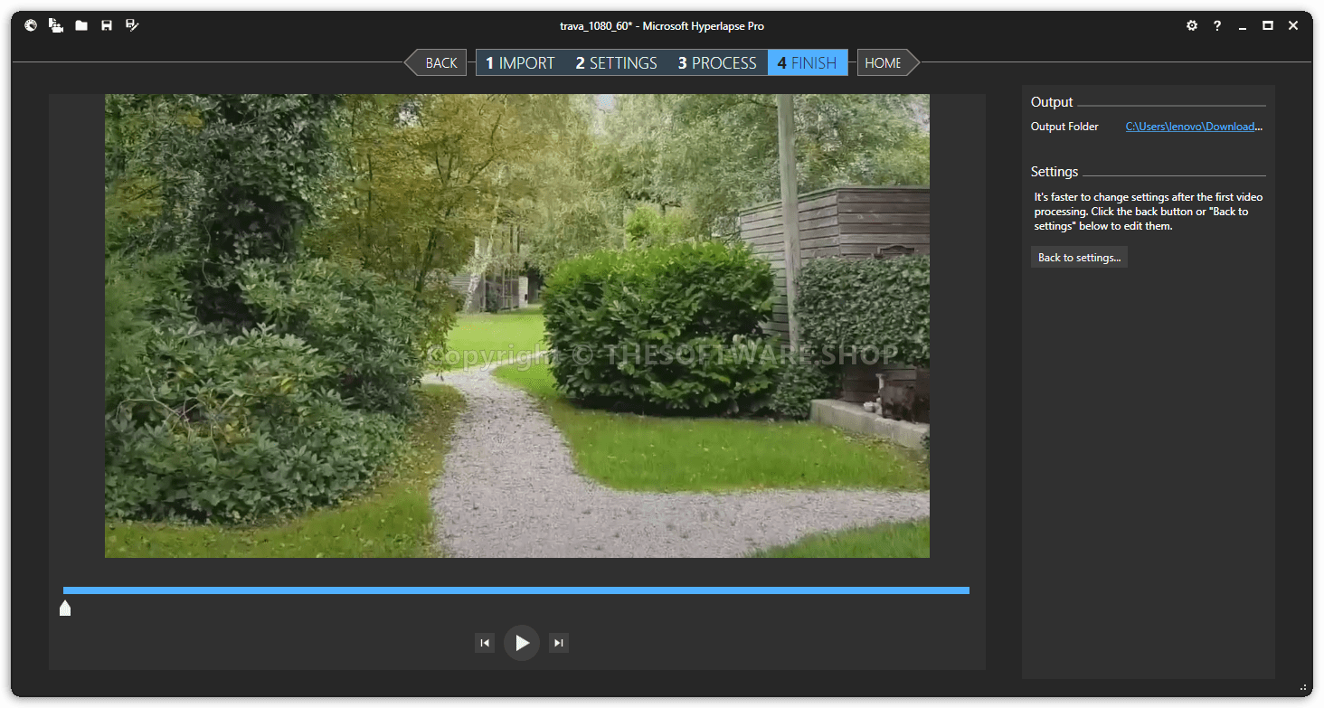Switch to the 2 SETTINGS step
The width and height of the screenshot is (1324, 708).
click(x=616, y=62)
